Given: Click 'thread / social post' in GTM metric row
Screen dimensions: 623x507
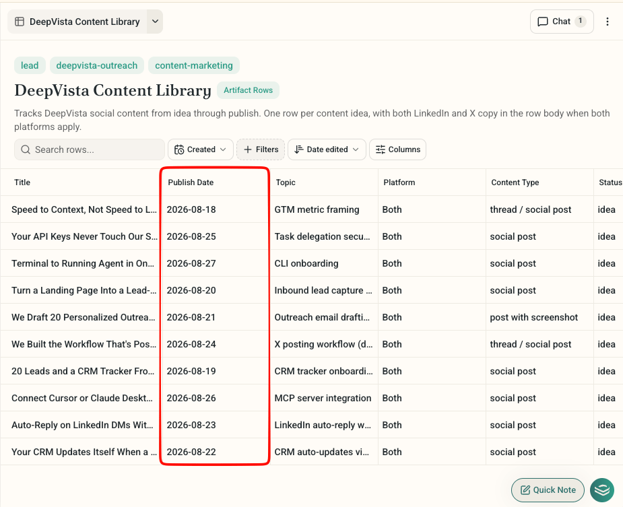Looking at the screenshot, I should pyautogui.click(x=531, y=209).
